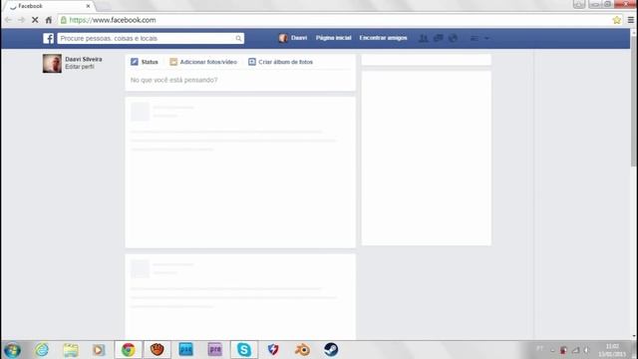Click Daavi profile link in header
This screenshot has height=359, width=638.
[299, 38]
